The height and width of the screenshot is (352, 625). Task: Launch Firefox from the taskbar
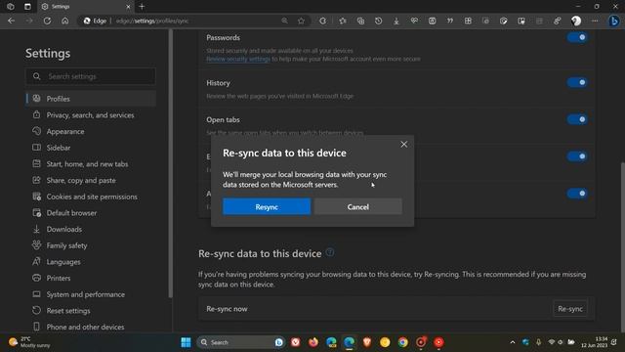pyautogui.click(x=313, y=342)
